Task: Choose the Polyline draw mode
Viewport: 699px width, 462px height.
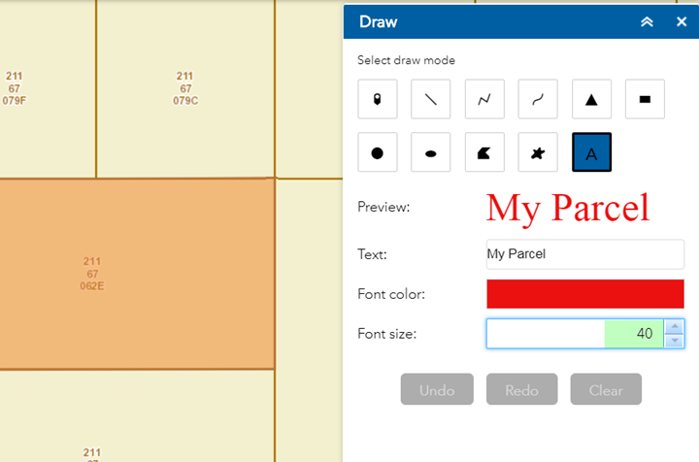Action: [x=484, y=99]
